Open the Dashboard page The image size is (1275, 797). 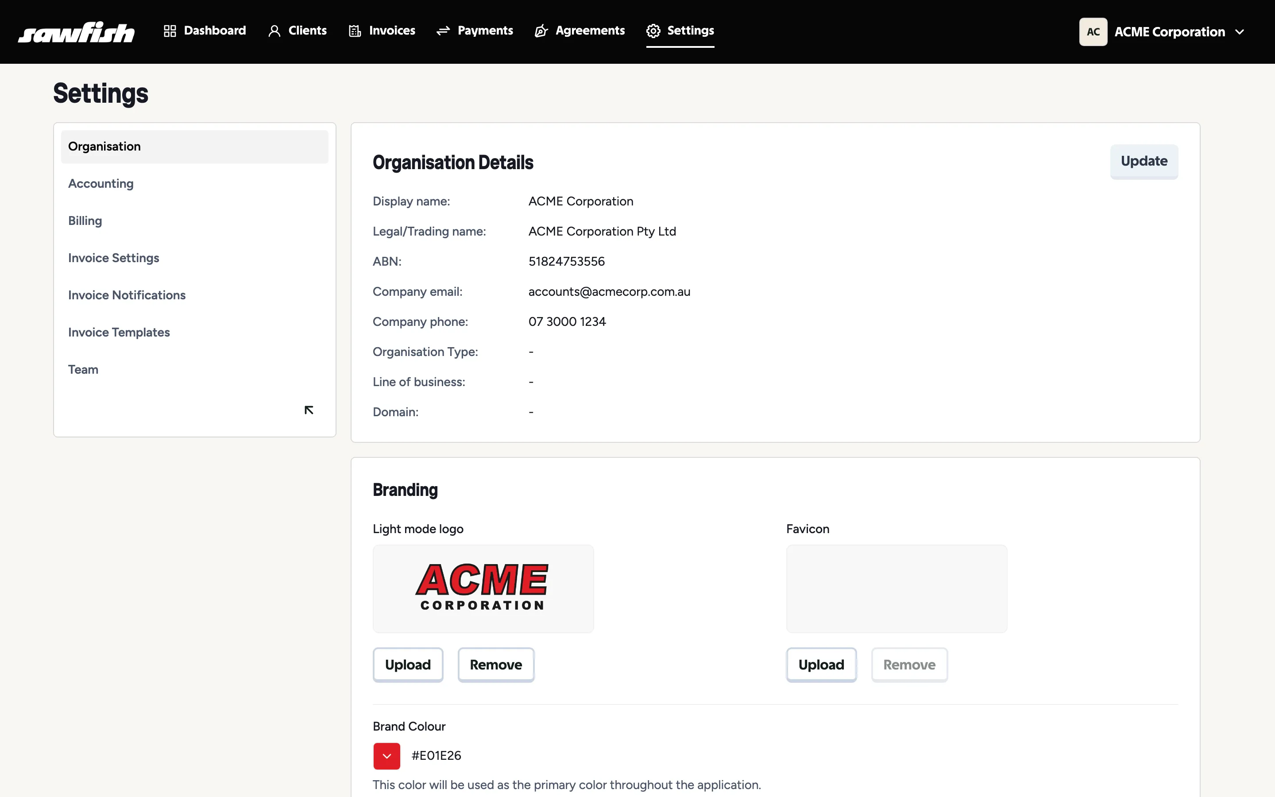click(x=205, y=31)
